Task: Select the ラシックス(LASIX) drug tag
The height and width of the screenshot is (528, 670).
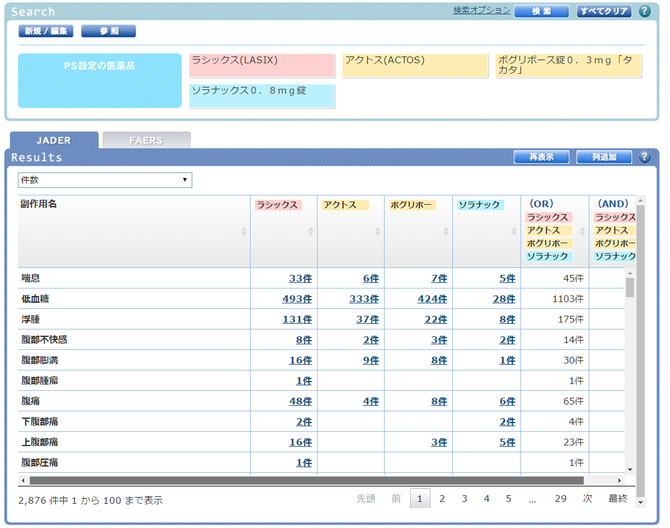Action: [262, 65]
